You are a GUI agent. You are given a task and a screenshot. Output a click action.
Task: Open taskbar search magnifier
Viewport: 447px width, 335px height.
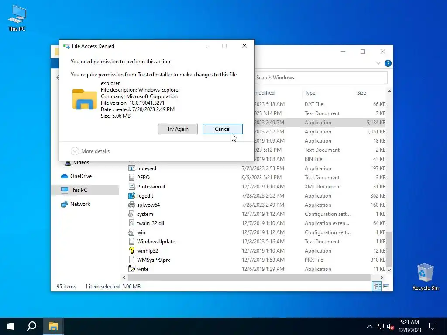(x=31, y=326)
